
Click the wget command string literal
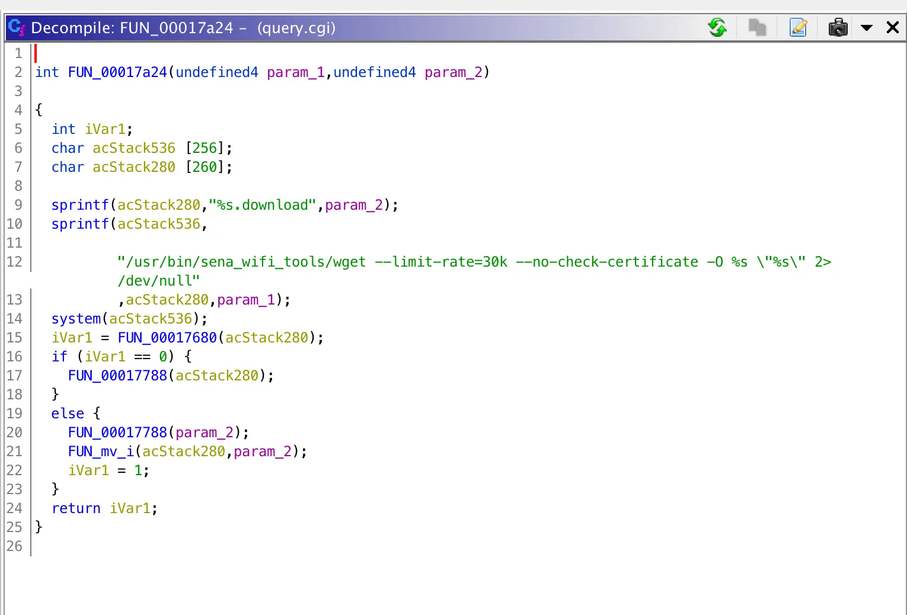474,262
